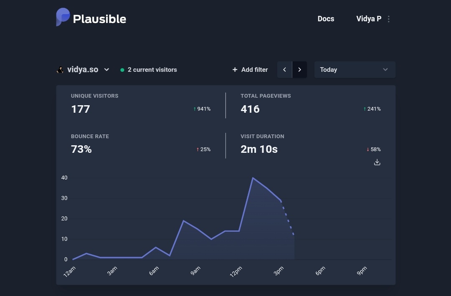Open the Docs menu item

tap(326, 18)
